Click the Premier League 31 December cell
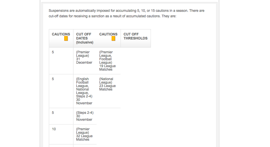Screen dimensions: 270x147 pyautogui.click(x=85, y=57)
